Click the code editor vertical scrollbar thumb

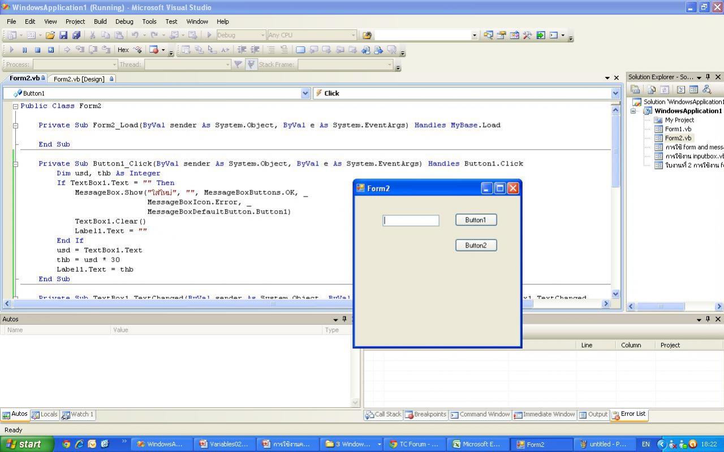(x=615, y=150)
